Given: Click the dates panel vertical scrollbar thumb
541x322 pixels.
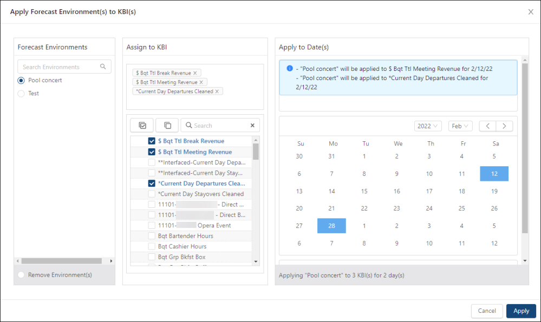Looking at the screenshot, I should click(x=525, y=148).
